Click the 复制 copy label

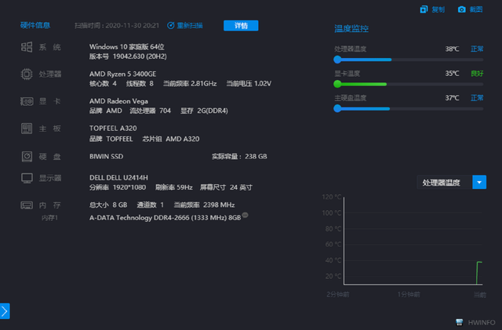pyautogui.click(x=438, y=9)
